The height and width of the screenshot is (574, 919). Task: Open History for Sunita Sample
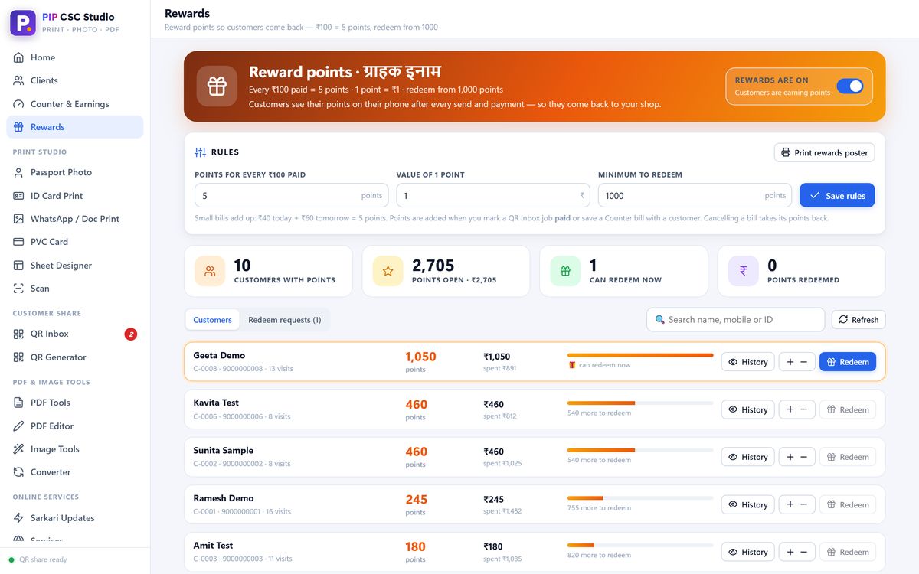747,457
